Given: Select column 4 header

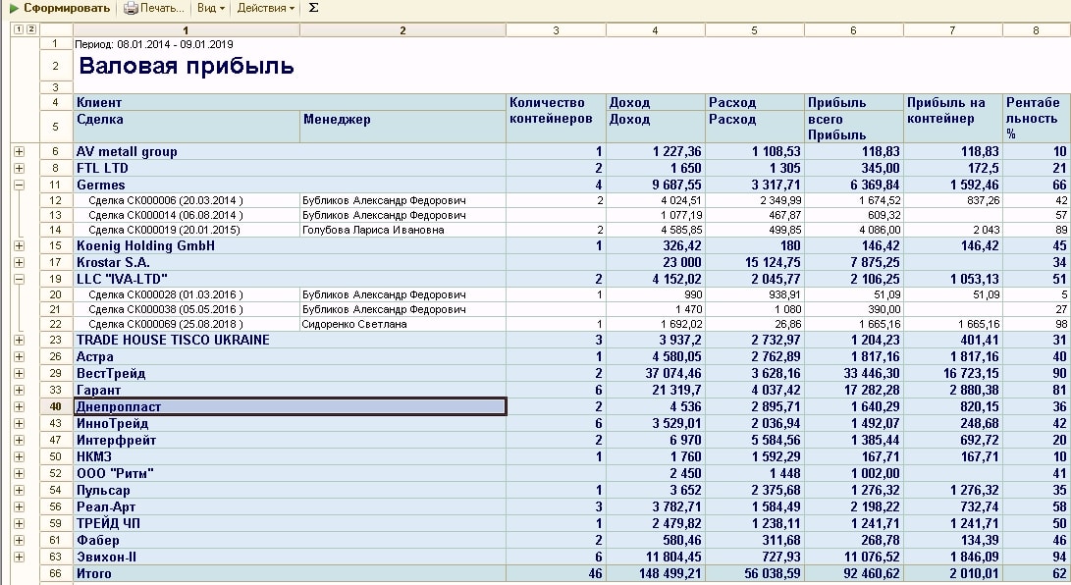Looking at the screenshot, I should [x=655, y=30].
